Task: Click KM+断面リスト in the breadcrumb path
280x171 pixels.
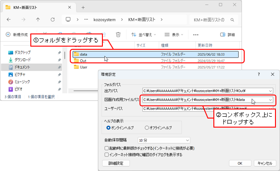Action: [x=142, y=19]
